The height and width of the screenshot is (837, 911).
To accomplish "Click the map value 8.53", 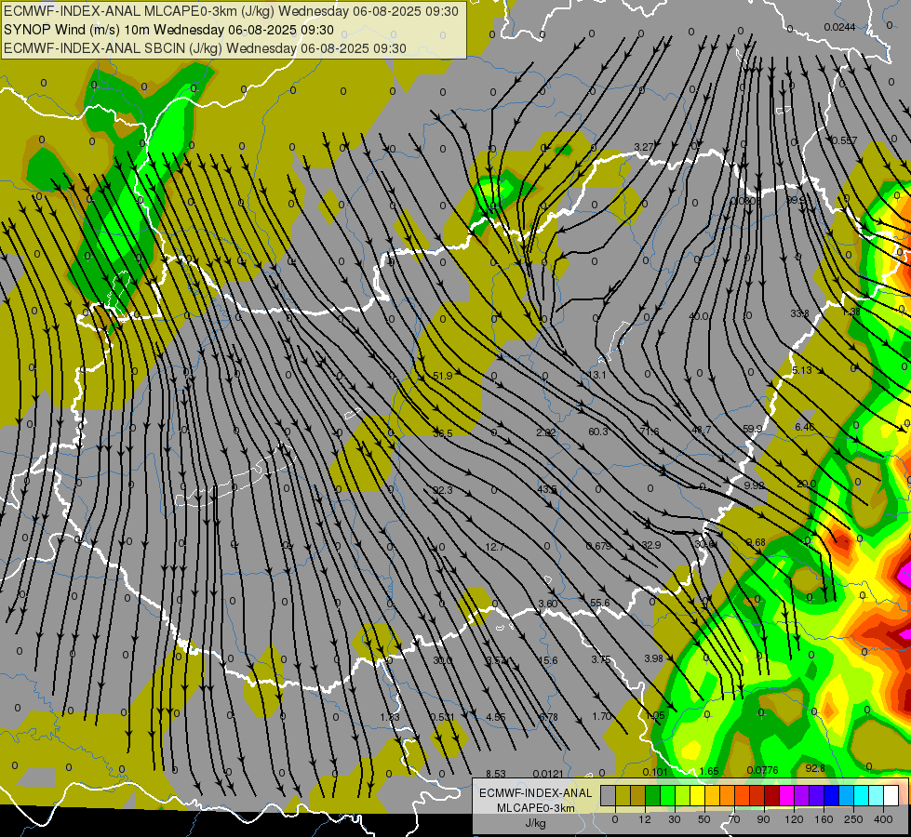I will point(496,774).
